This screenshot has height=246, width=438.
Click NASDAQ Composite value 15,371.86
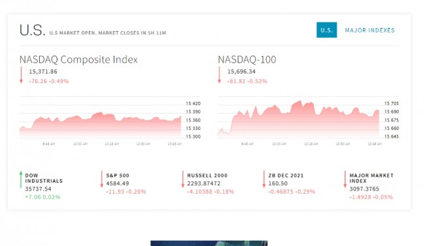point(43,71)
